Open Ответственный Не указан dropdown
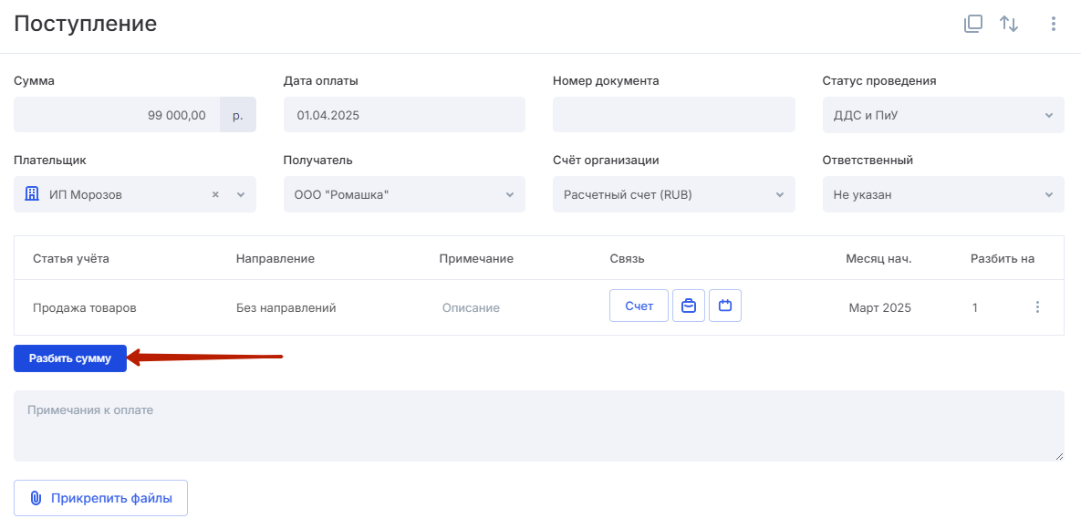Image resolution: width=1081 pixels, height=529 pixels. (939, 194)
